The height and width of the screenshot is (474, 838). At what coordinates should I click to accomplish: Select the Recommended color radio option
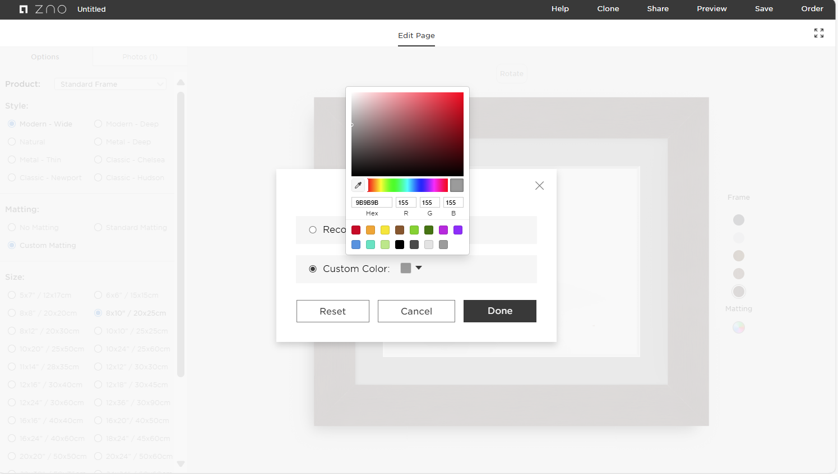click(x=313, y=230)
